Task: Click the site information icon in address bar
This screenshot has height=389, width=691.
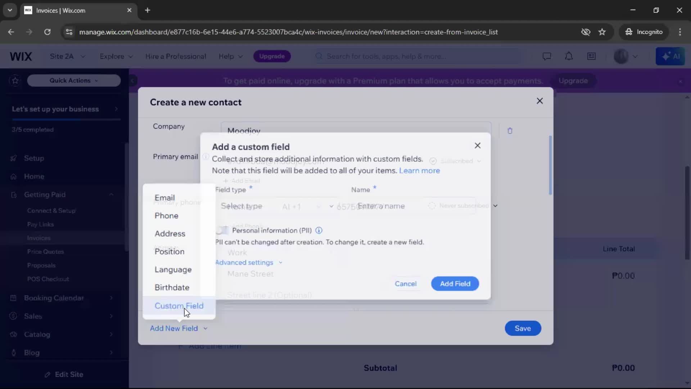Action: pyautogui.click(x=69, y=32)
